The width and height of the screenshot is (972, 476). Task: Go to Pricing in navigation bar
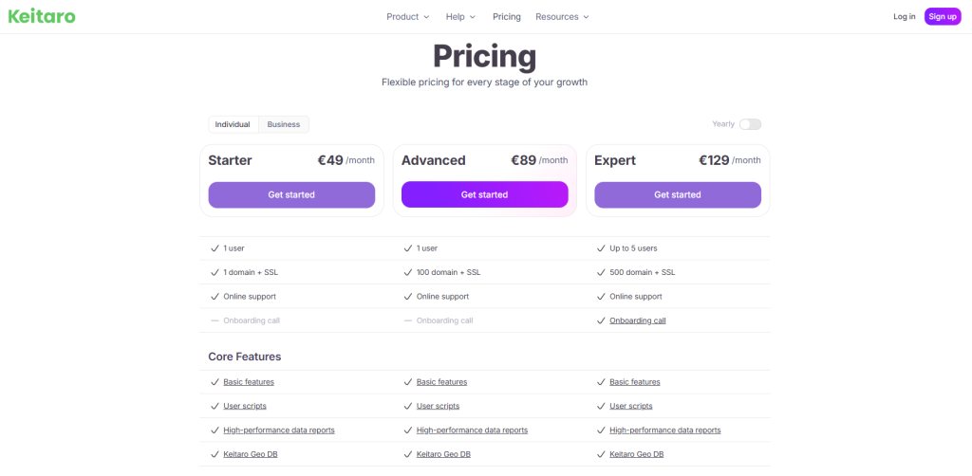[x=507, y=17]
